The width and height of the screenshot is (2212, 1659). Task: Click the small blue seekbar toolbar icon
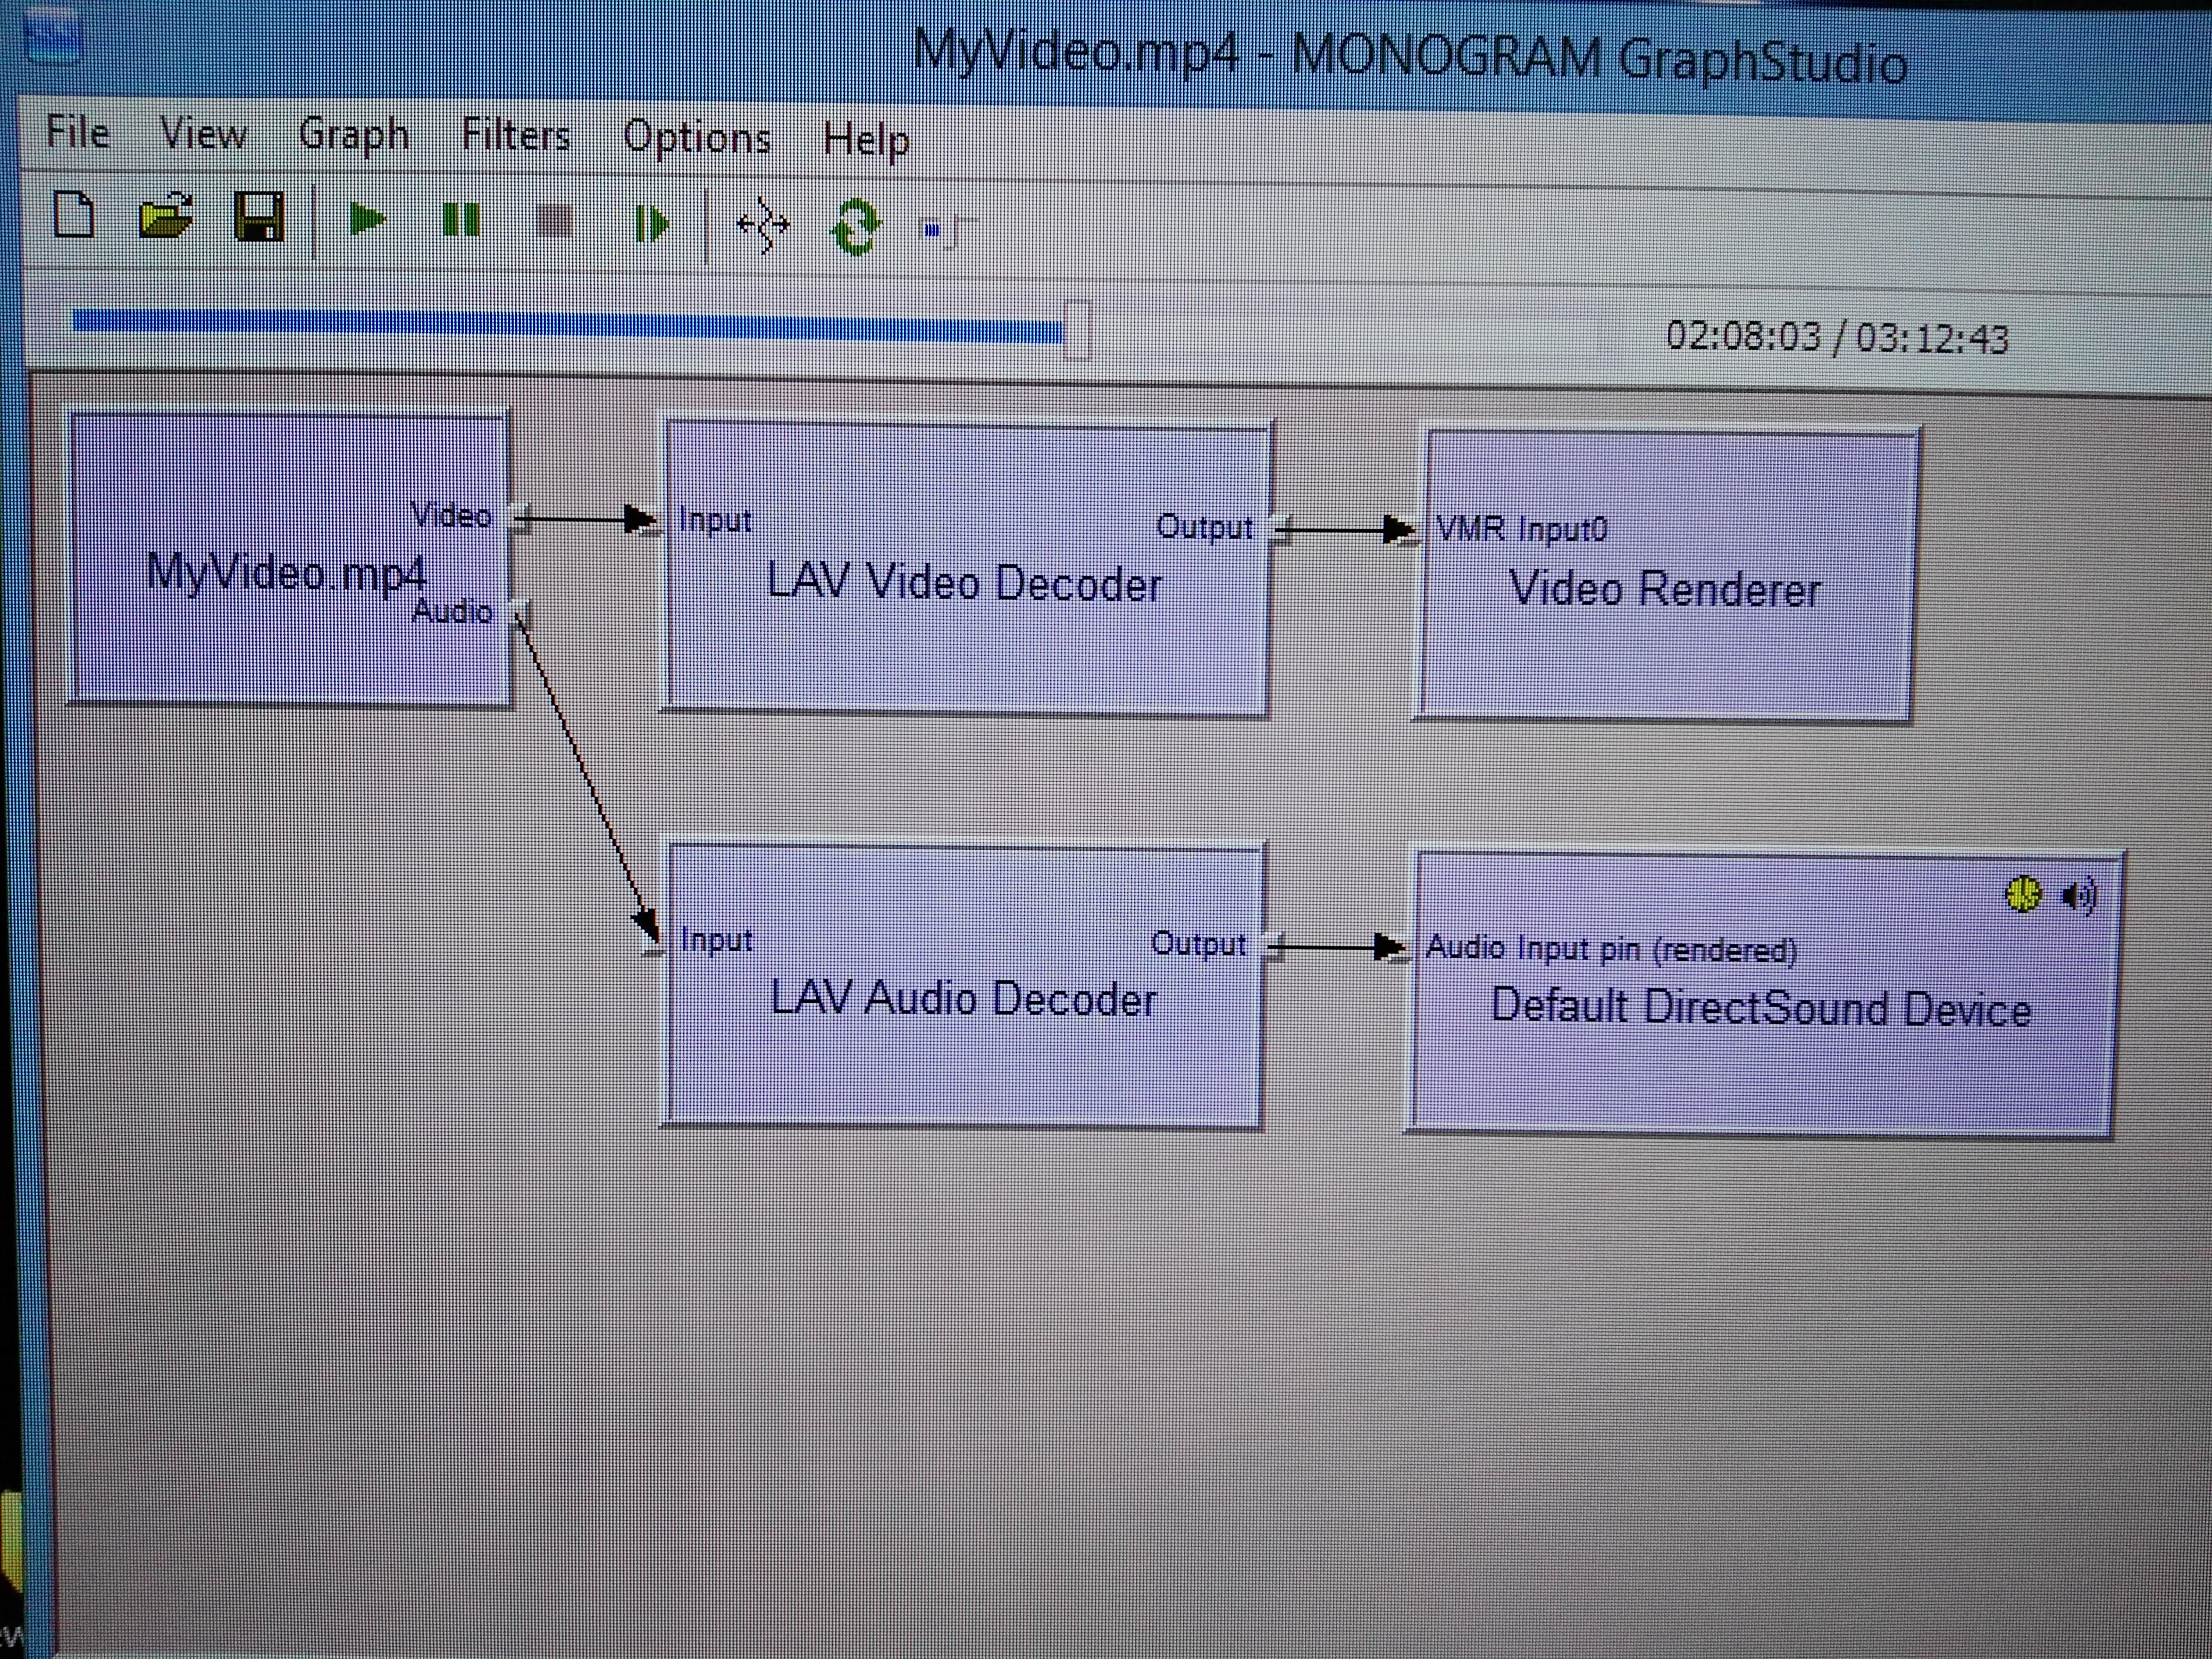point(933,231)
